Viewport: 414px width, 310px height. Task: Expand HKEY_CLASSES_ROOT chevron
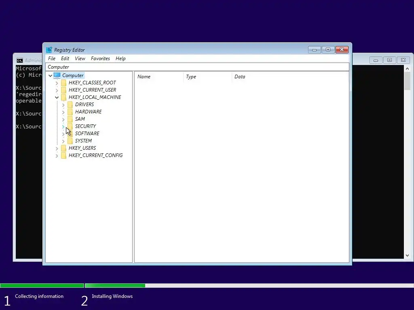(57, 83)
